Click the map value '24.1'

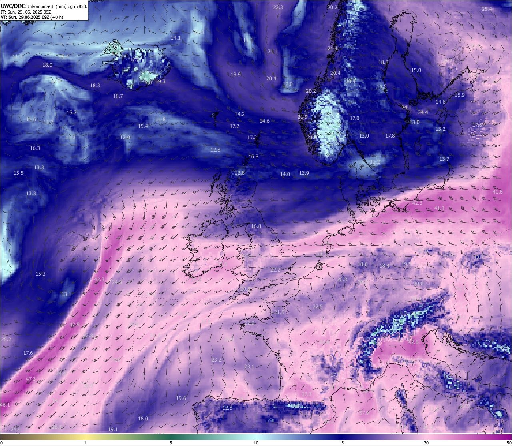pos(406,107)
